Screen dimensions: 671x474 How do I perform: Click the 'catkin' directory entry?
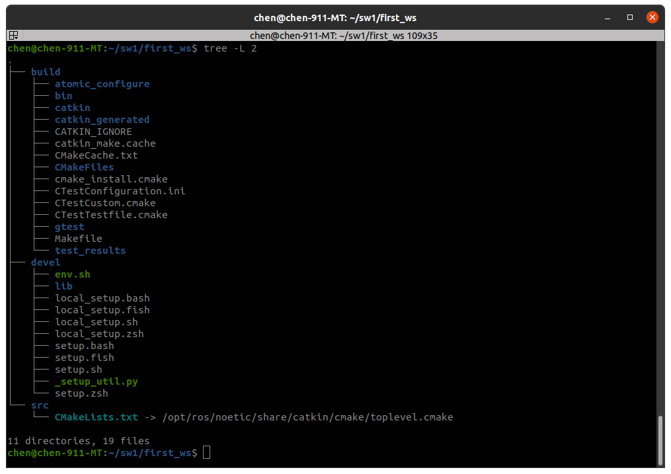click(72, 108)
